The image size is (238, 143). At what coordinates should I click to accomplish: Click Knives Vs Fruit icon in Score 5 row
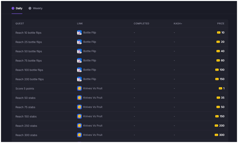pos(79,88)
